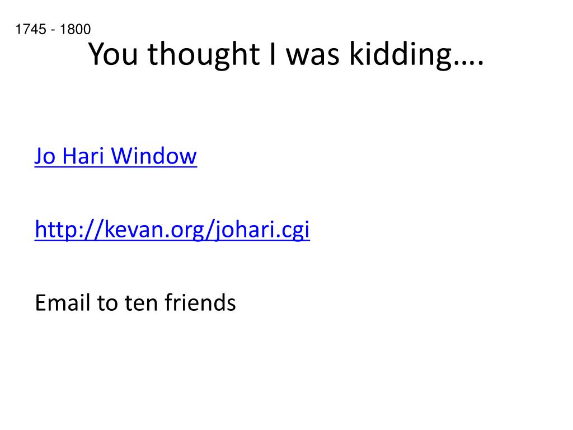The image size is (573, 430).
Task: Click the 'kevan.org' part of the URL
Action: (x=154, y=230)
